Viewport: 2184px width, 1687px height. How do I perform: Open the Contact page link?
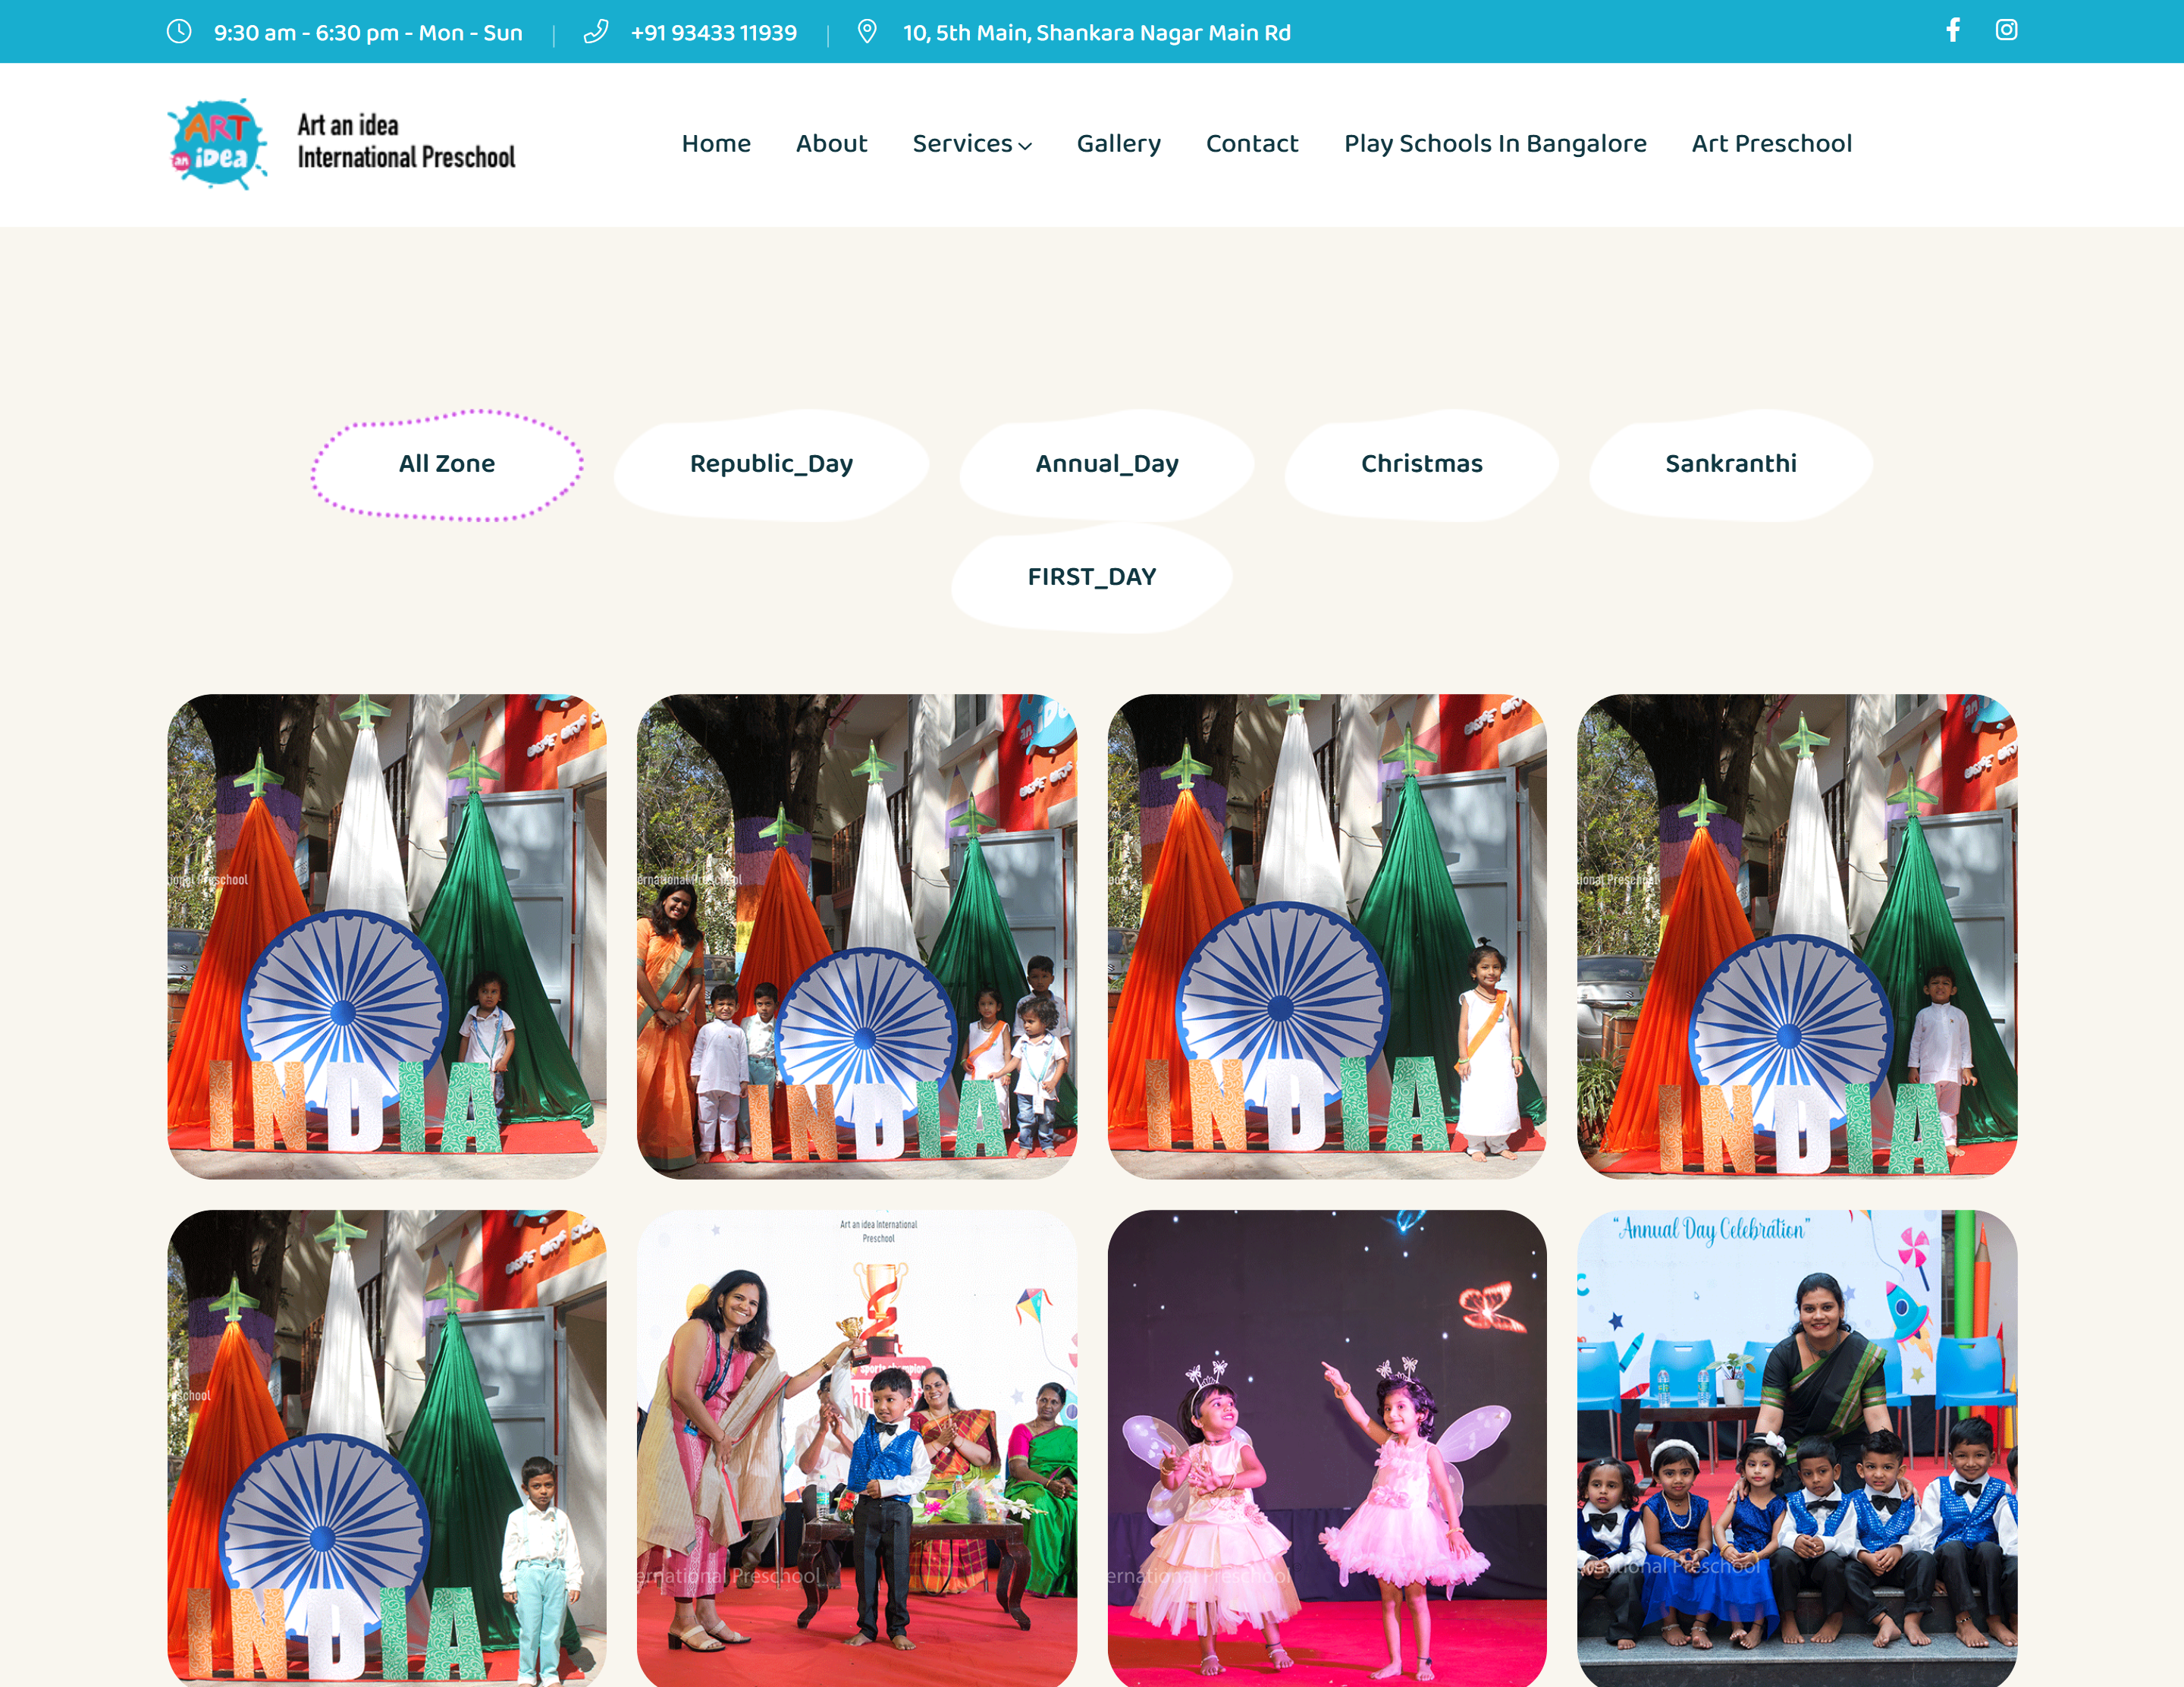click(1252, 144)
